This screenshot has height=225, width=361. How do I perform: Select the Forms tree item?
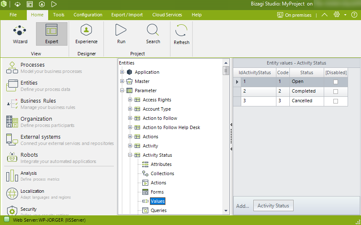(x=157, y=192)
